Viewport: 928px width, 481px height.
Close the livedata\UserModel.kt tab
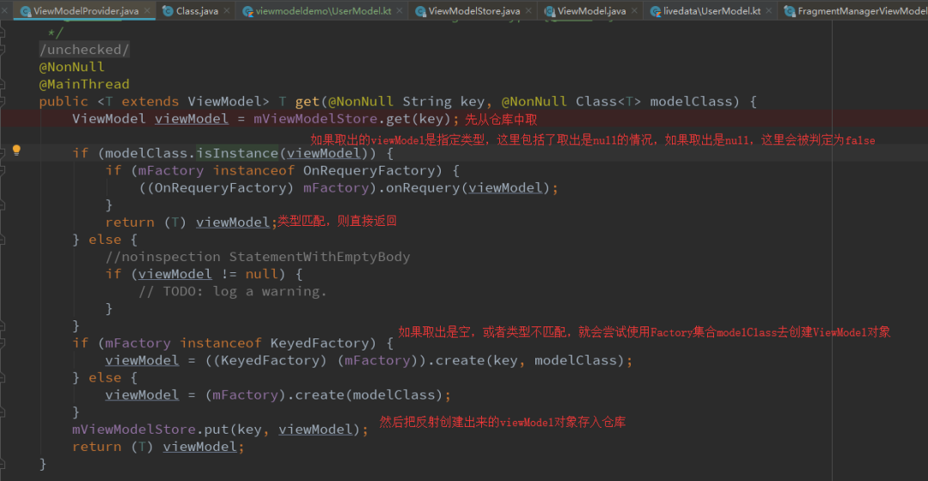[x=769, y=10]
